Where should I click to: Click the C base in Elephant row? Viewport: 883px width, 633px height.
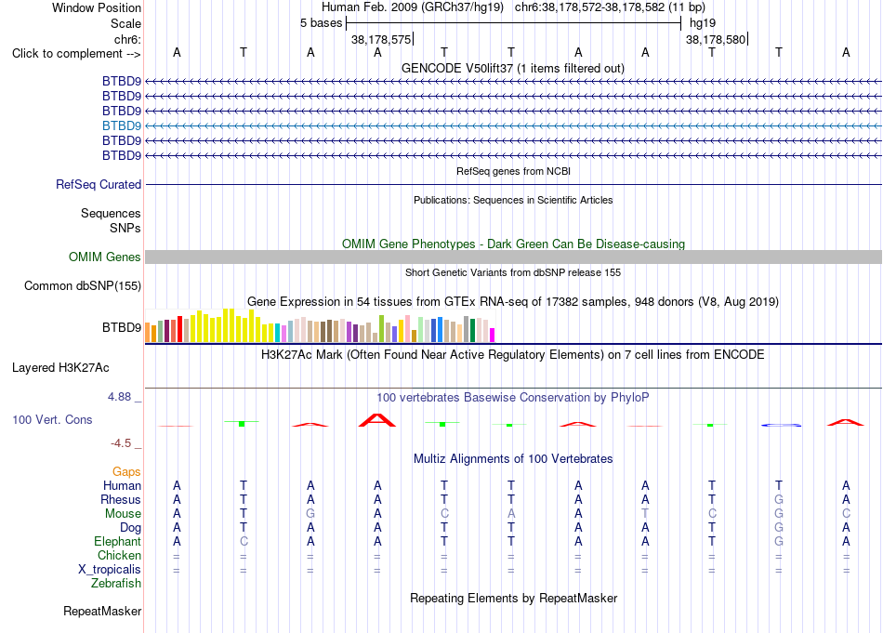(244, 541)
